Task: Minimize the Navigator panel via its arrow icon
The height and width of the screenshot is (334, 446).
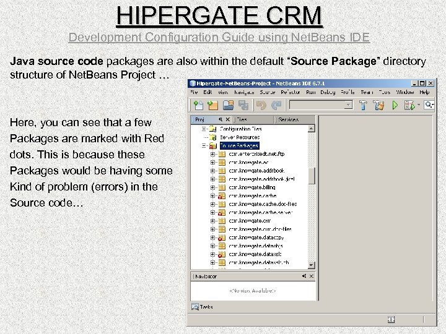Action: tap(304, 276)
